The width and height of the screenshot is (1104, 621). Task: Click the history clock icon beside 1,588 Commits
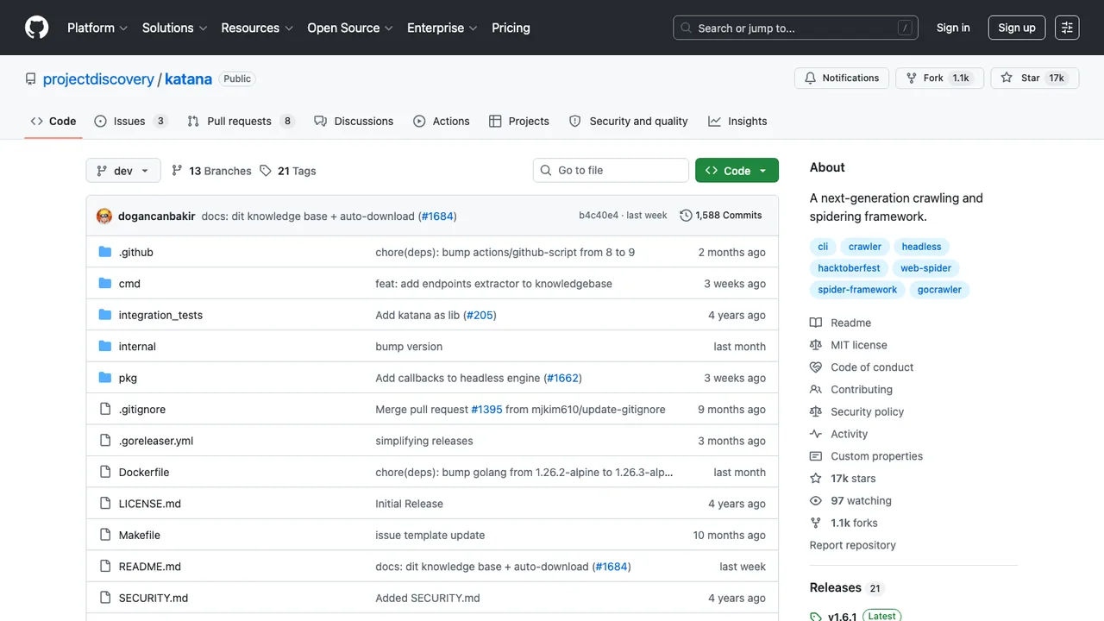[x=686, y=216]
